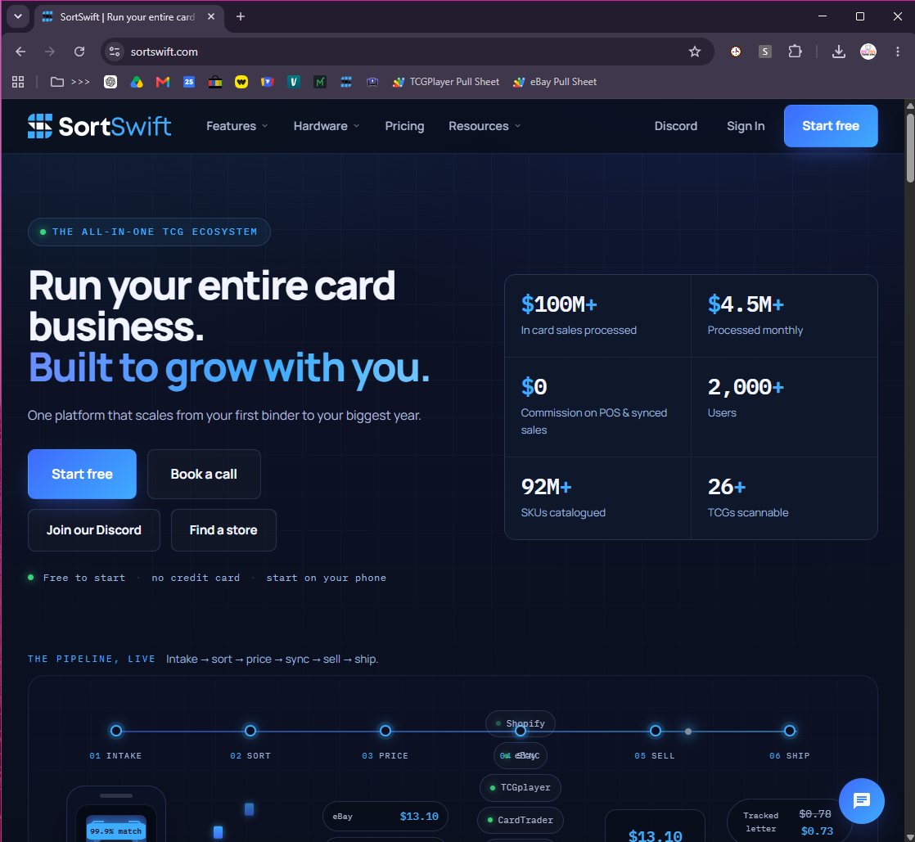This screenshot has width=915, height=842.
Task: Open the bookmarks folder labeled >>>
Action: point(70,82)
